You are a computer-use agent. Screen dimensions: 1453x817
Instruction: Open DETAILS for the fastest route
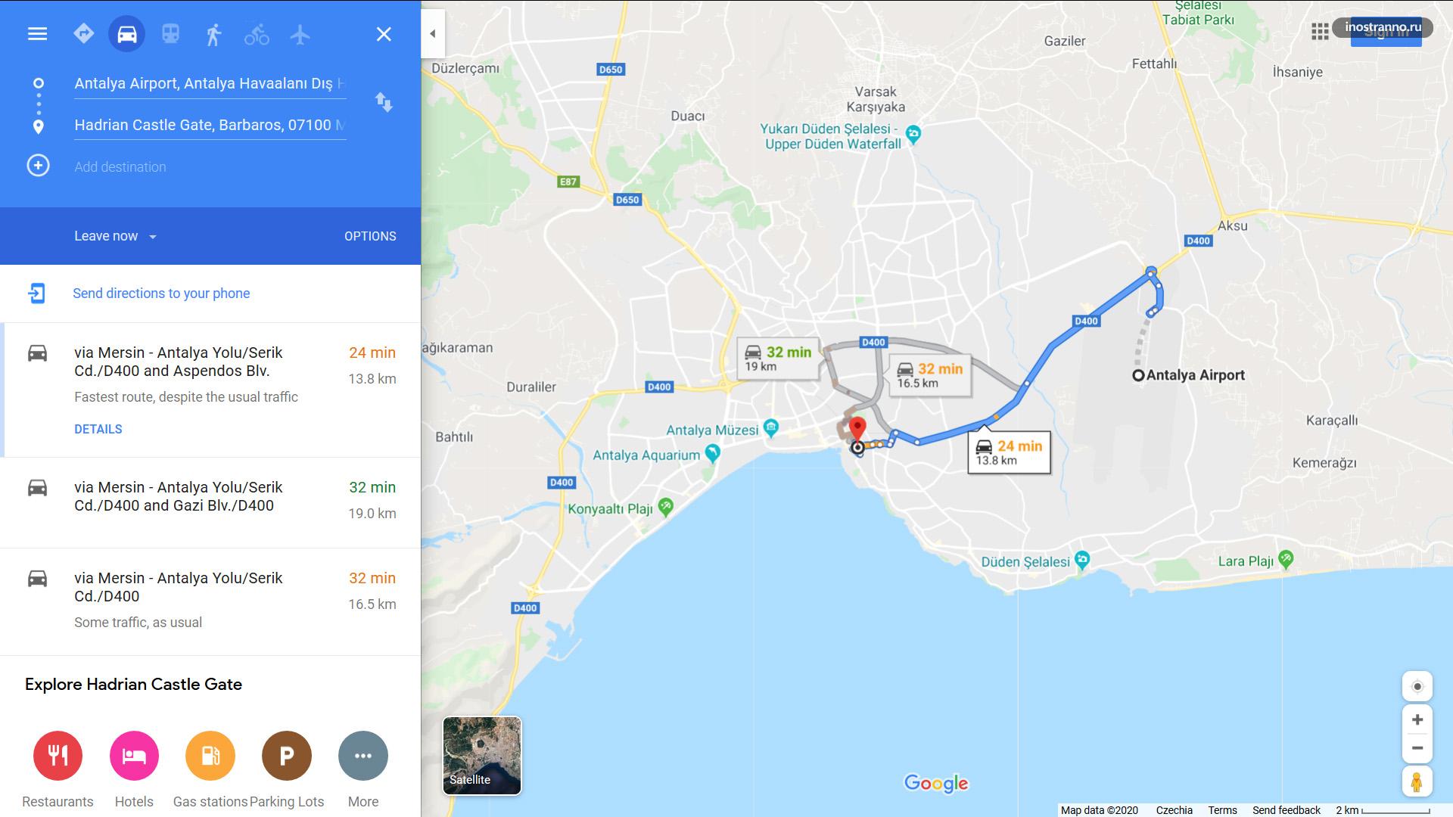(98, 429)
